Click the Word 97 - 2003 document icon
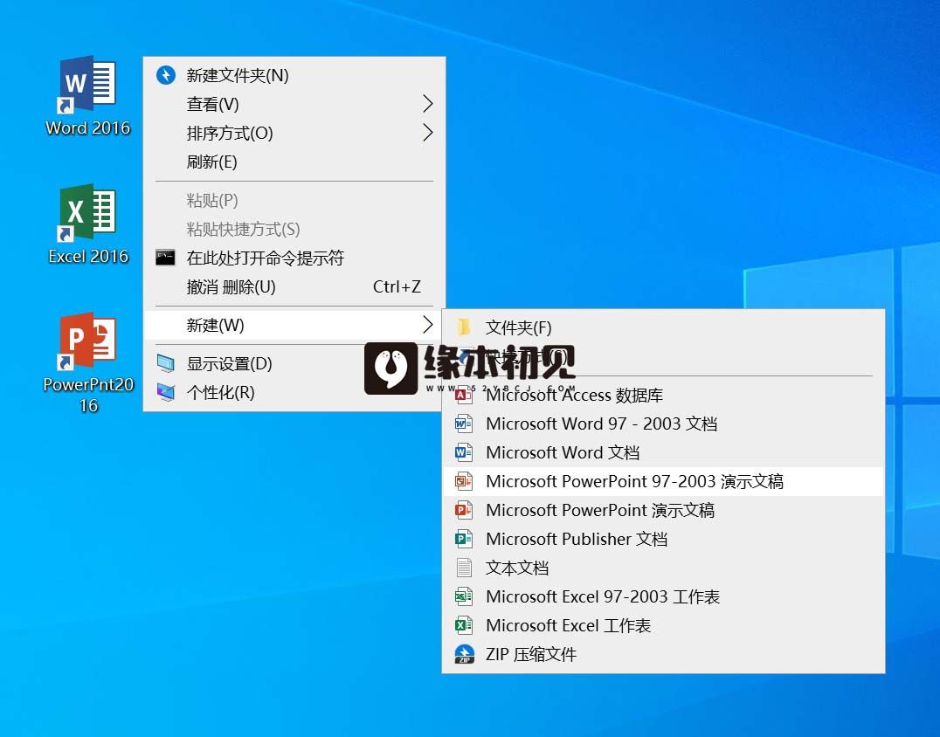The image size is (940, 737). pyautogui.click(x=463, y=424)
